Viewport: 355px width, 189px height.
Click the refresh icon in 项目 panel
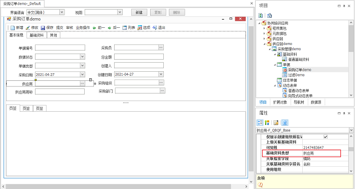261,15
